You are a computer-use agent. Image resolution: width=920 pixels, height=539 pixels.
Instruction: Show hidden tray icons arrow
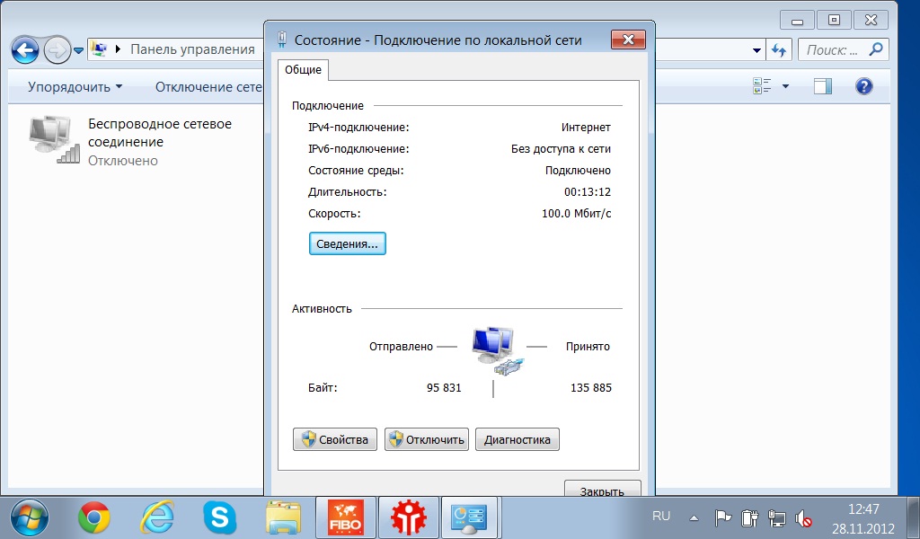693,518
